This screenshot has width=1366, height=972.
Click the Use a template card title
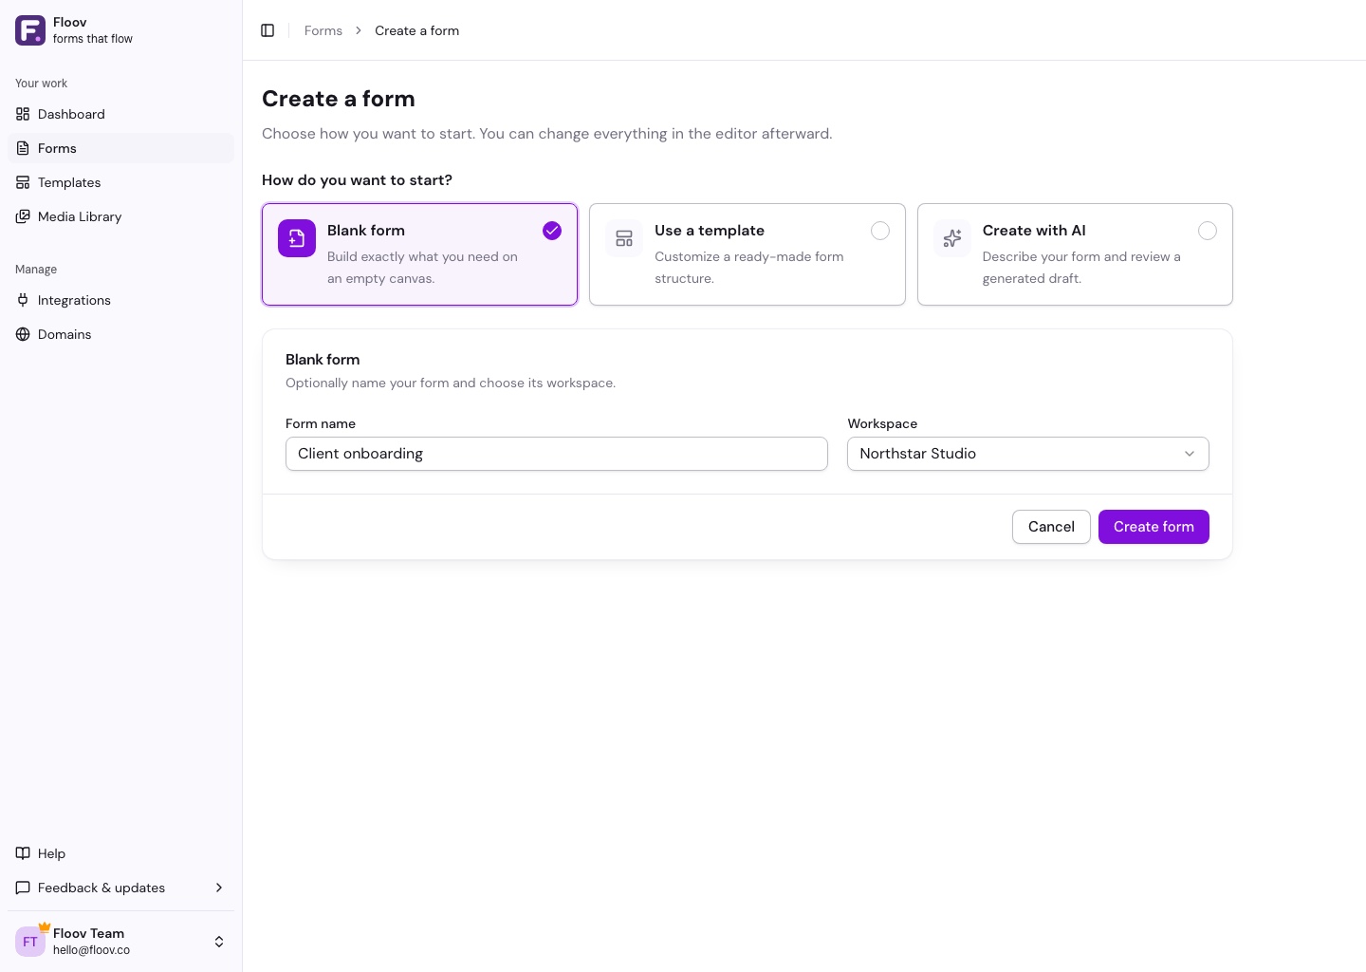710,231
